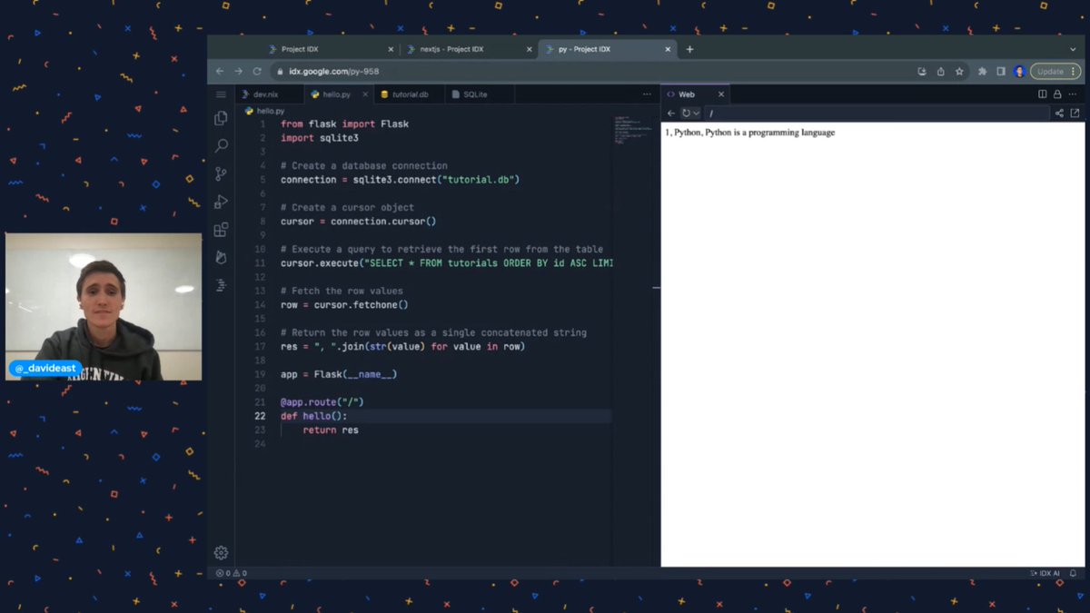Switch to the tutorial.db editor tab
The image size is (1090, 613).
[x=410, y=94]
